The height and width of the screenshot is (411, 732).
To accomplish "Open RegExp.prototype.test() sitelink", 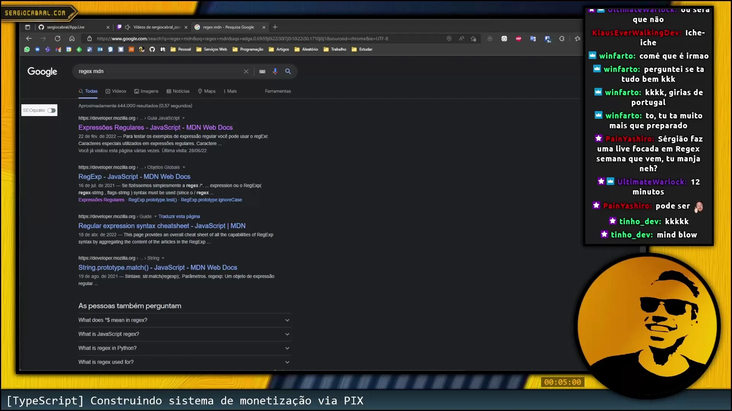I will tap(152, 200).
